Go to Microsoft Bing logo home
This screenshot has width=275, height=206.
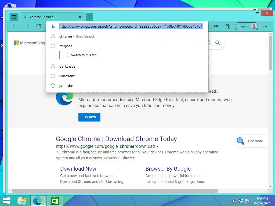pyautogui.click(x=30, y=43)
